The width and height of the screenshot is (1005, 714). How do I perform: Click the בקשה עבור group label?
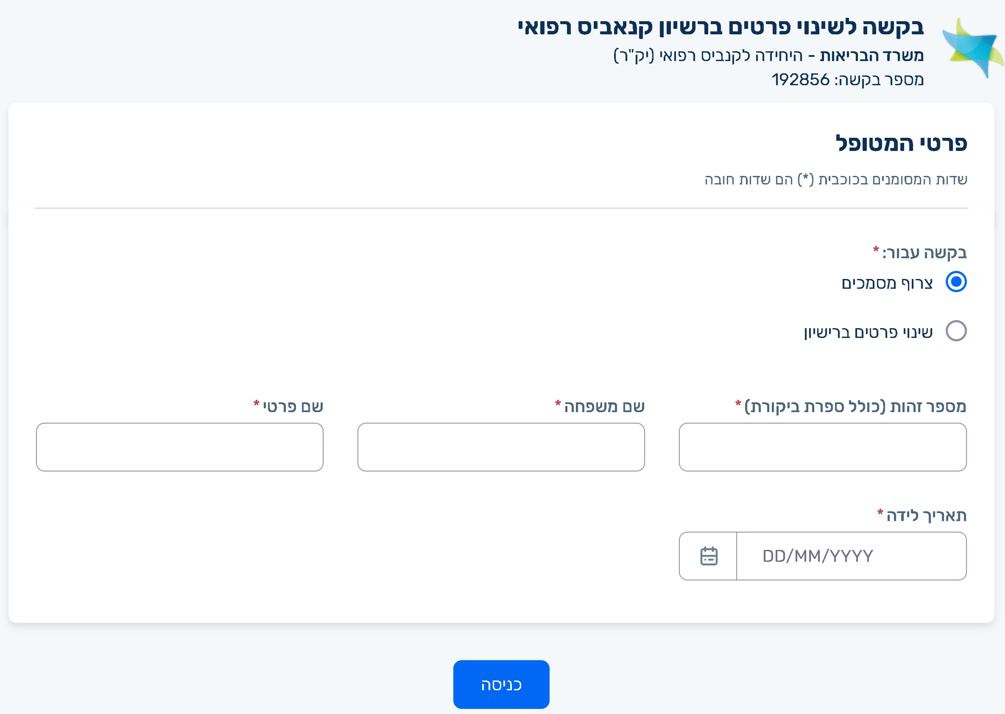(924, 253)
